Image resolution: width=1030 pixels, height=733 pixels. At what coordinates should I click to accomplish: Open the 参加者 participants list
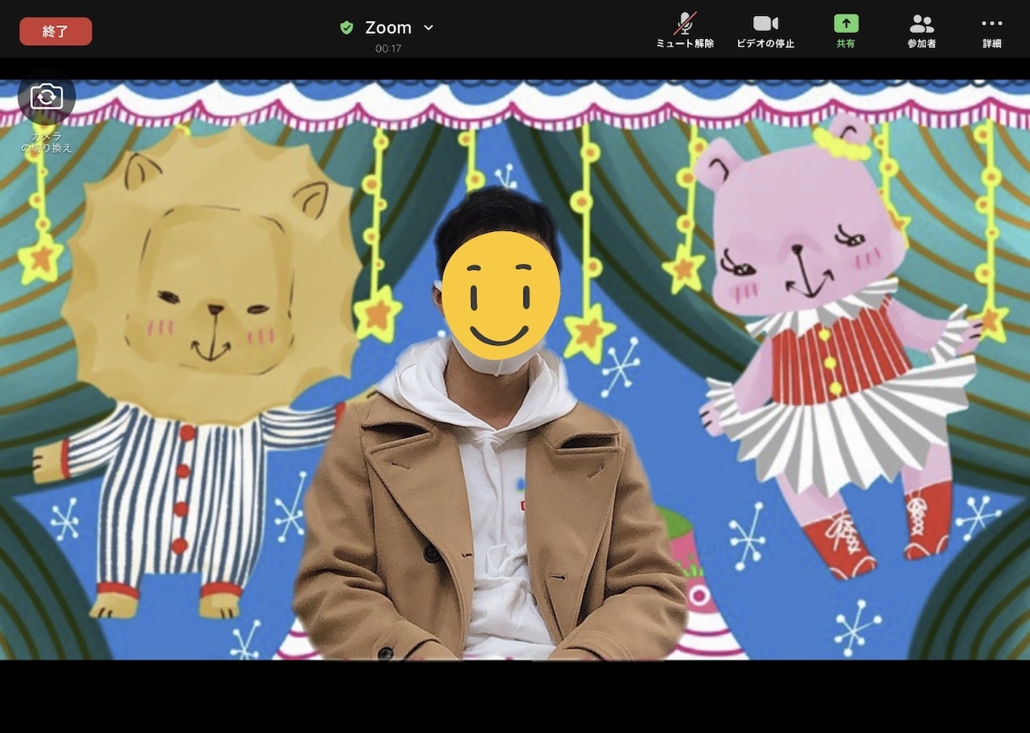pos(921,30)
